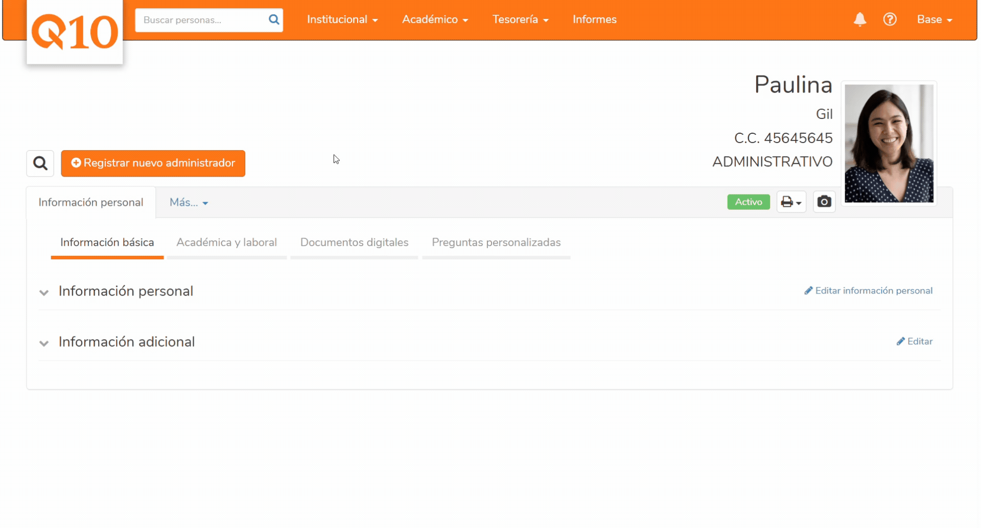
Task: Click the surname text Gil
Action: click(824, 114)
